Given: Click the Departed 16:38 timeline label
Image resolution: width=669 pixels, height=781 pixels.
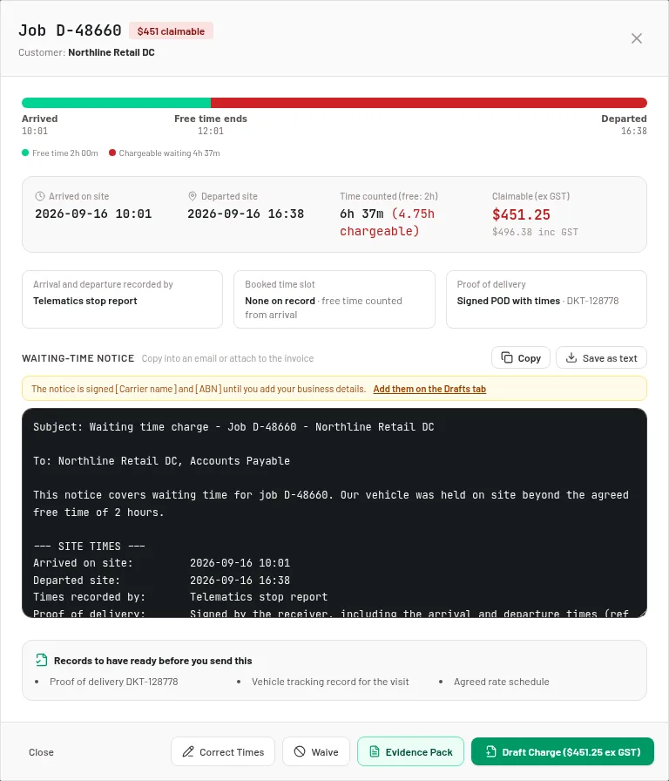Looking at the screenshot, I should coord(624,125).
